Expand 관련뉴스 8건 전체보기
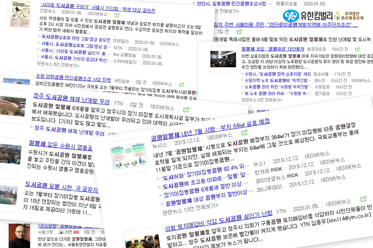Image resolution: width=373 pixels, height=248 pixels. coord(58,65)
